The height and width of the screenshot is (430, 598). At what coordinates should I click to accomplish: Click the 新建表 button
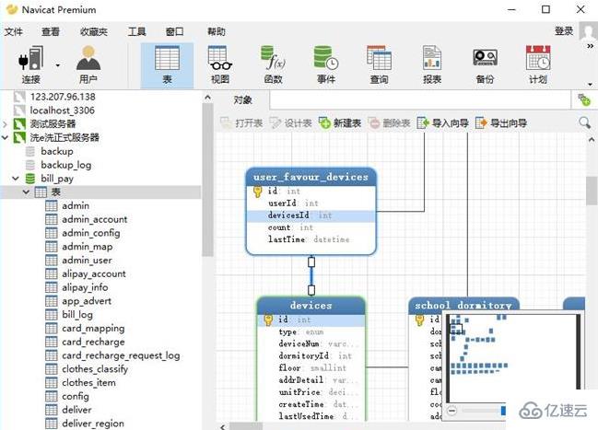coord(340,123)
